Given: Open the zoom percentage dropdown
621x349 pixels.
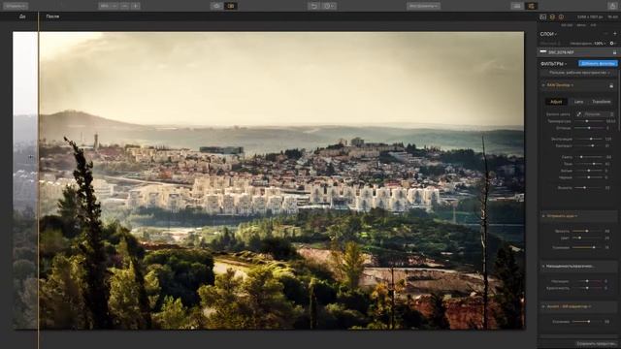Looking at the screenshot, I should (x=108, y=6).
